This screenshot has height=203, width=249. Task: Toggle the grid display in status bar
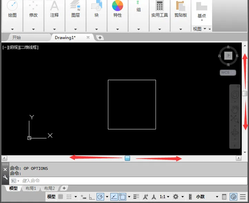(60, 197)
